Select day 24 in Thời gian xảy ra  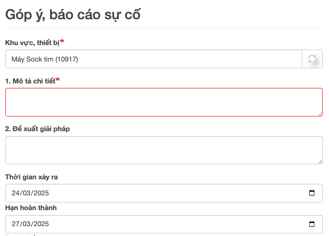pos(16,193)
